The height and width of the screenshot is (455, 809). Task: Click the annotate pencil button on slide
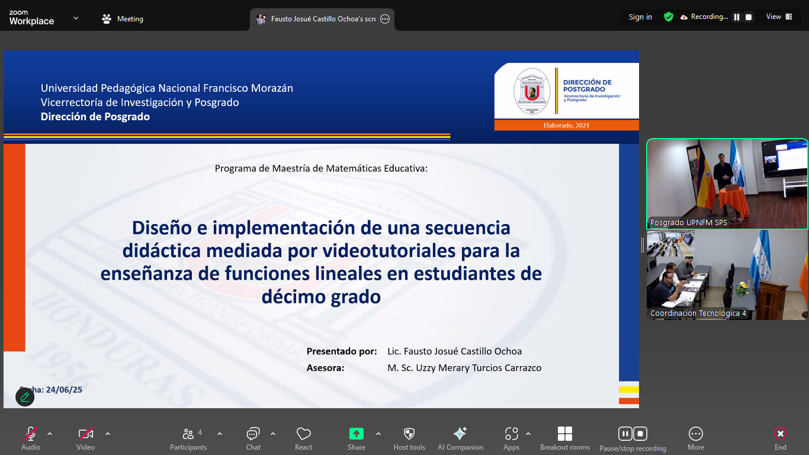coord(25,397)
